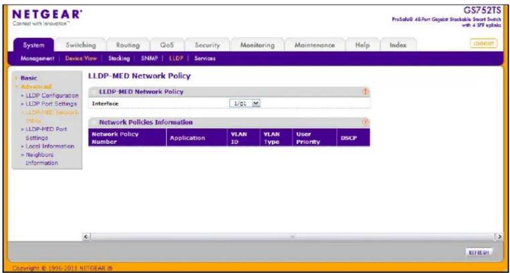Click the REFRESH button
This screenshot has width=510, height=273.
coord(479,252)
